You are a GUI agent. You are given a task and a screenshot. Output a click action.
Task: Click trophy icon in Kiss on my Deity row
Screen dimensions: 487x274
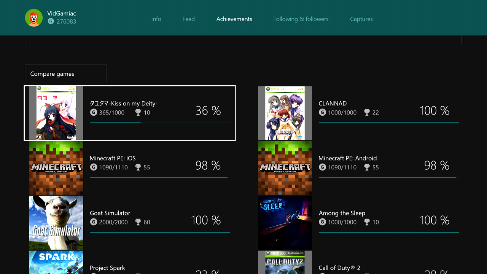tap(138, 112)
